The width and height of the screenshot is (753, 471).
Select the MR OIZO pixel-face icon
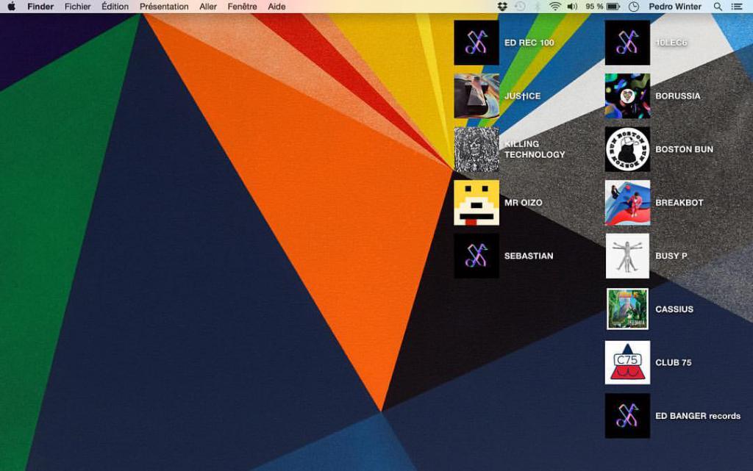tap(477, 202)
